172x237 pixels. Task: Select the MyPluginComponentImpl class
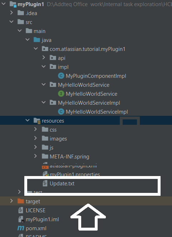point(96,76)
